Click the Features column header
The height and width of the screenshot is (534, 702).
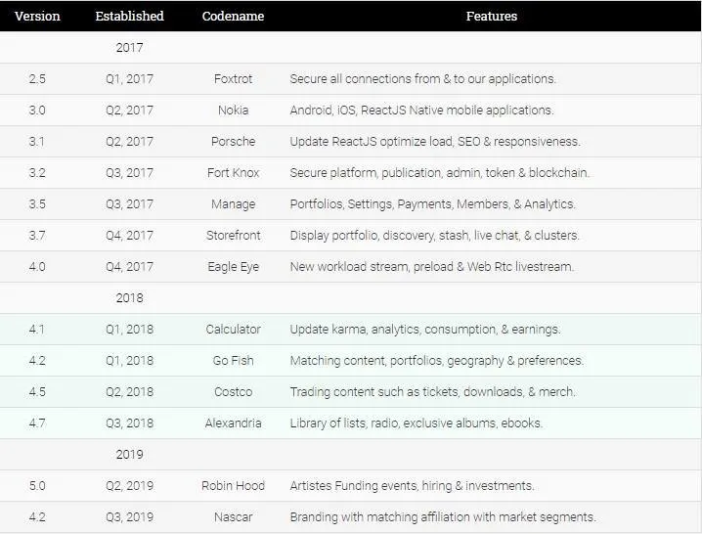click(x=492, y=16)
